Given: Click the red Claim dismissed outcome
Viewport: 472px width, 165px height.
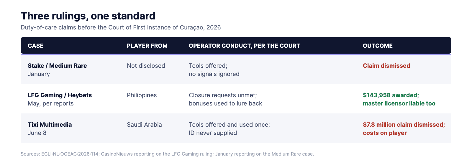Looking at the screenshot, I should (386, 66).
